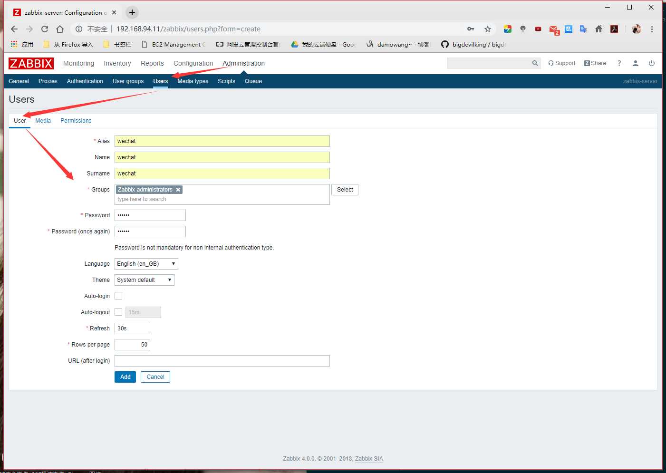666x473 pixels.
Task: Click the Add button
Action: pyautogui.click(x=125, y=377)
